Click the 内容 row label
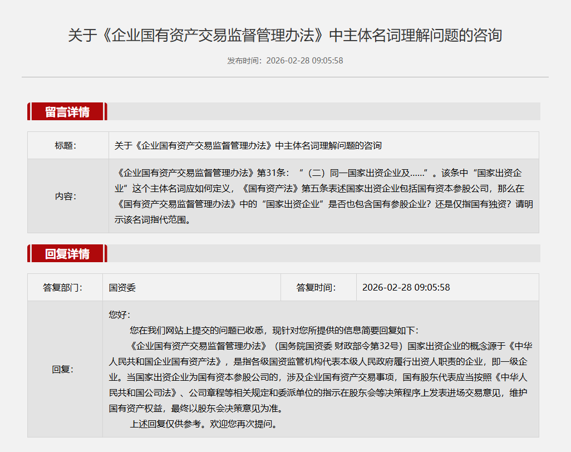 pos(66,196)
